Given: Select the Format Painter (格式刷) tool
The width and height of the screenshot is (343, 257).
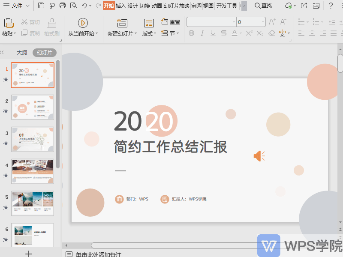Looking at the screenshot, I should (51, 33).
